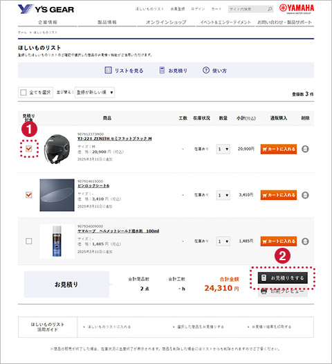The height and width of the screenshot is (364, 332).
Task: Click the search magnifier icon in header
Action: click(x=270, y=9)
